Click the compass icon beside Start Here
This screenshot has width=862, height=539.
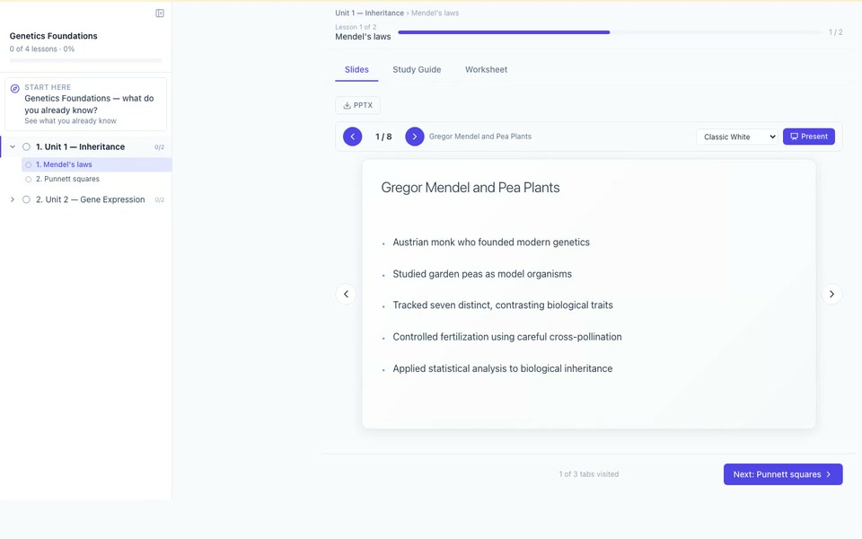(x=15, y=88)
